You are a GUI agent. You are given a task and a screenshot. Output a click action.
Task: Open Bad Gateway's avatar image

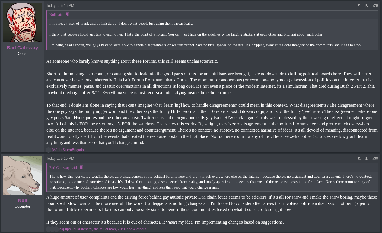click(23, 23)
